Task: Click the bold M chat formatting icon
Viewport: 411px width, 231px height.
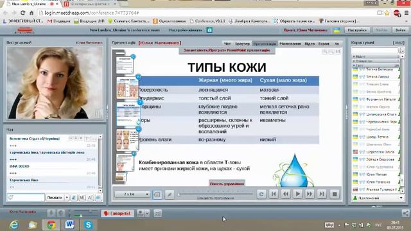Action: point(82,198)
